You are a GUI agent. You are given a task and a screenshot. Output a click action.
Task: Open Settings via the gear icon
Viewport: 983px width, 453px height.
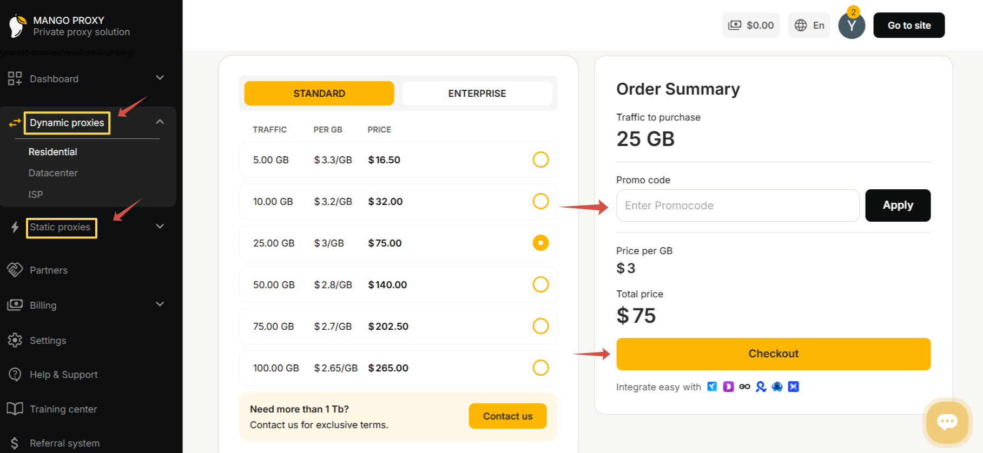15,340
